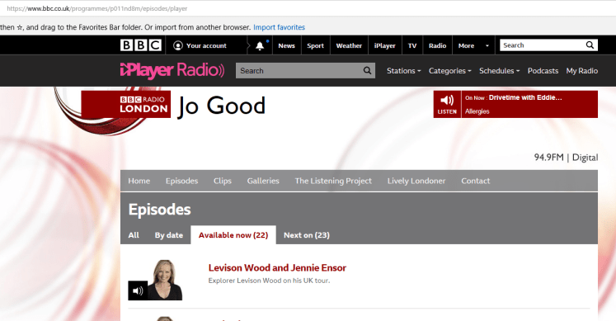The height and width of the screenshot is (321, 616).
Task: Expand the Schedules dropdown
Action: click(500, 71)
